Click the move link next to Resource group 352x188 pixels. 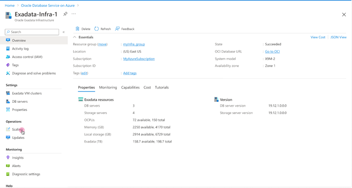[x=102, y=44]
